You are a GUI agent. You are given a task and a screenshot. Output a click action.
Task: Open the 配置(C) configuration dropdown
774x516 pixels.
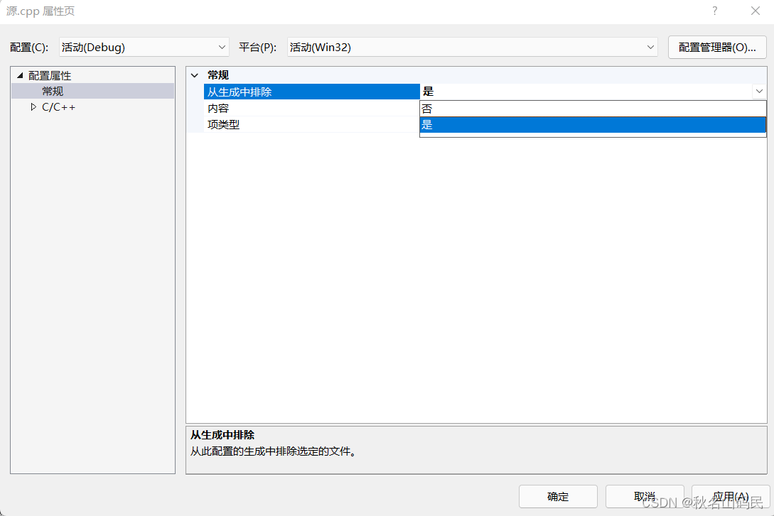tap(221, 47)
